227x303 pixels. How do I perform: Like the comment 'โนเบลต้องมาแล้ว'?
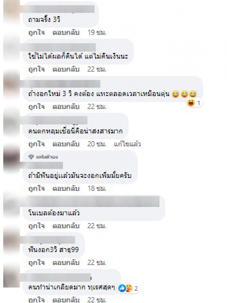36,226
